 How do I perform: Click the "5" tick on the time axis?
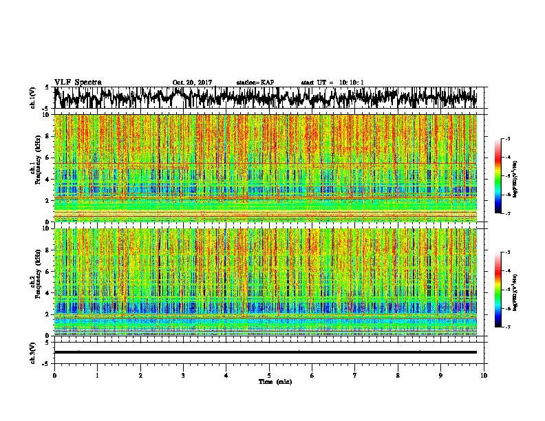(269, 376)
